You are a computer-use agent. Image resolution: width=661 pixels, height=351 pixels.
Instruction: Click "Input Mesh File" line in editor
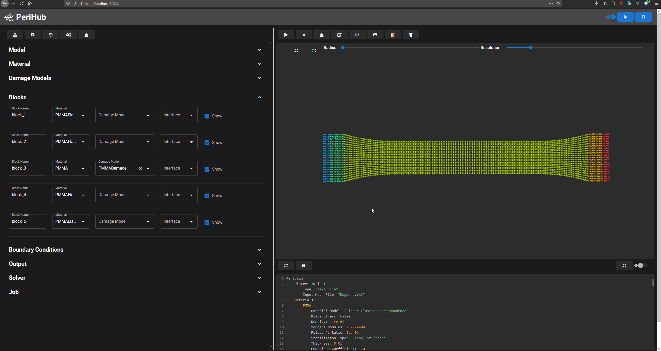pos(334,295)
